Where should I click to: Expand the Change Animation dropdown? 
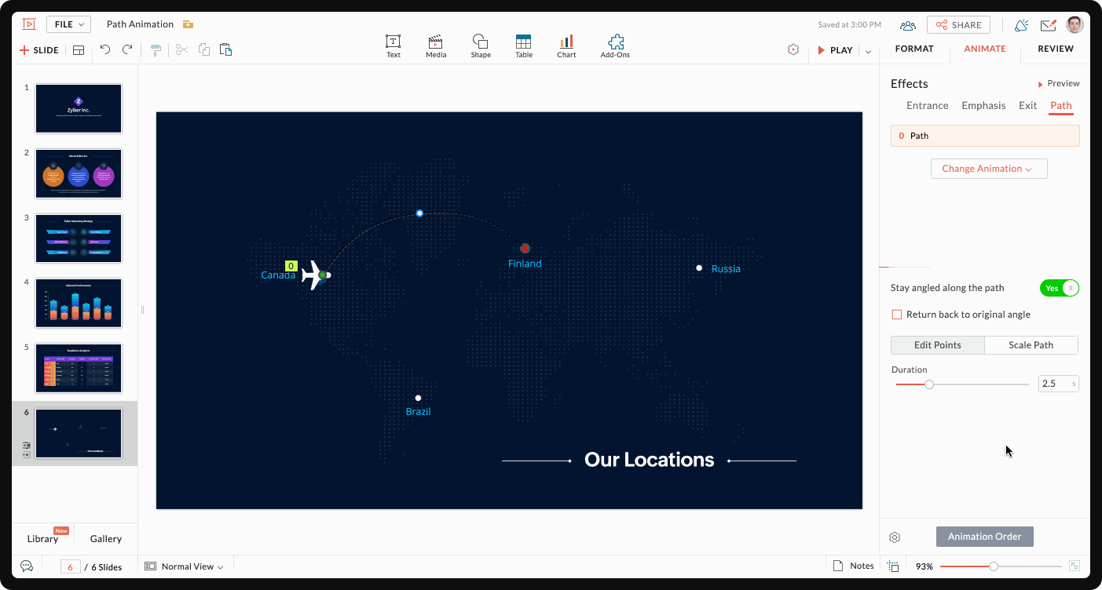(x=988, y=169)
